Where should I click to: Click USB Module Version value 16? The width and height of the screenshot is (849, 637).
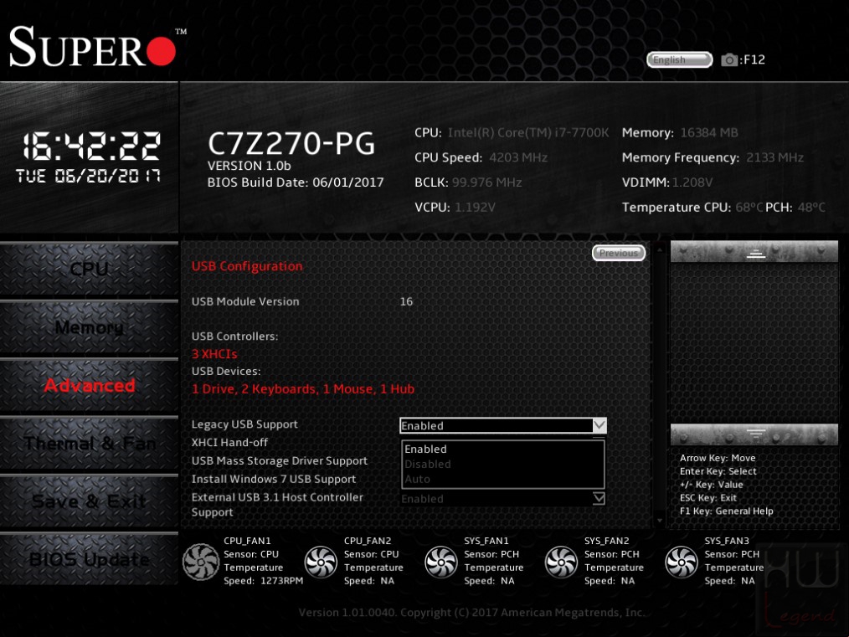click(x=406, y=301)
